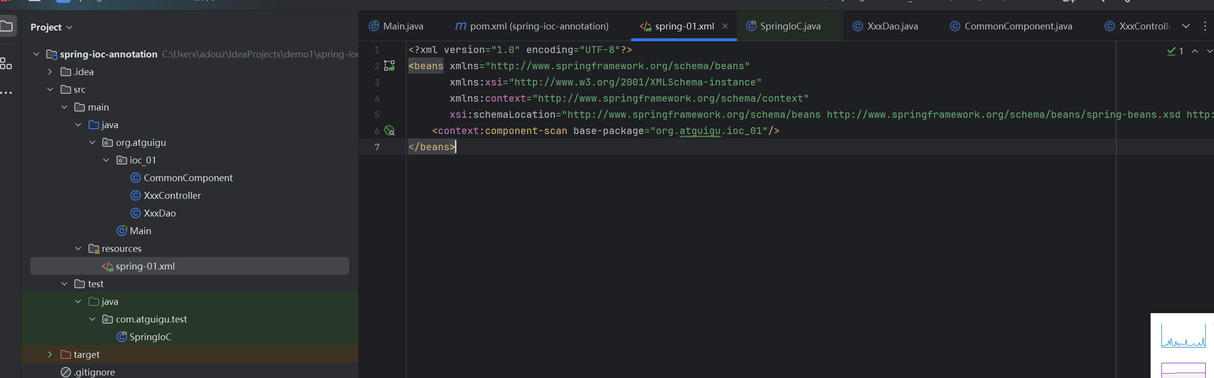Image resolution: width=1214 pixels, height=378 pixels.
Task: Click the More tool windows ellipsis icon
Action: pyautogui.click(x=6, y=92)
